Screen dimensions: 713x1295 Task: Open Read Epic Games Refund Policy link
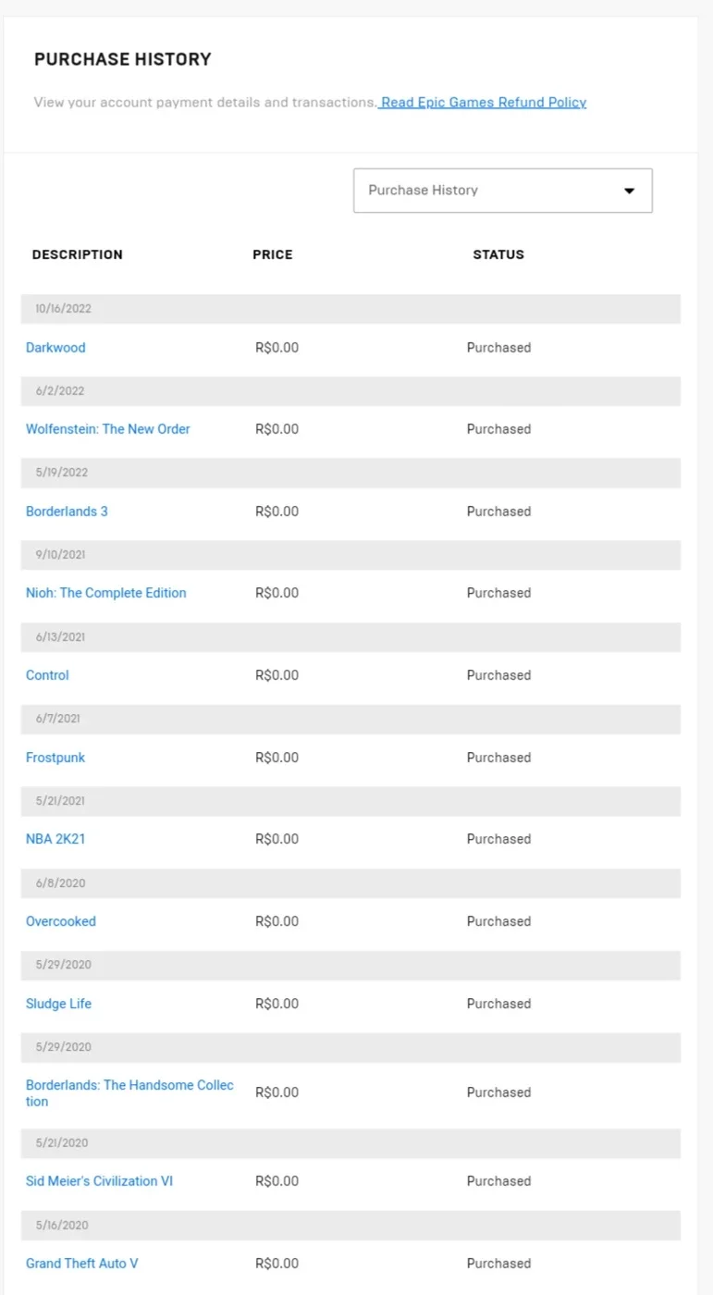(x=484, y=103)
